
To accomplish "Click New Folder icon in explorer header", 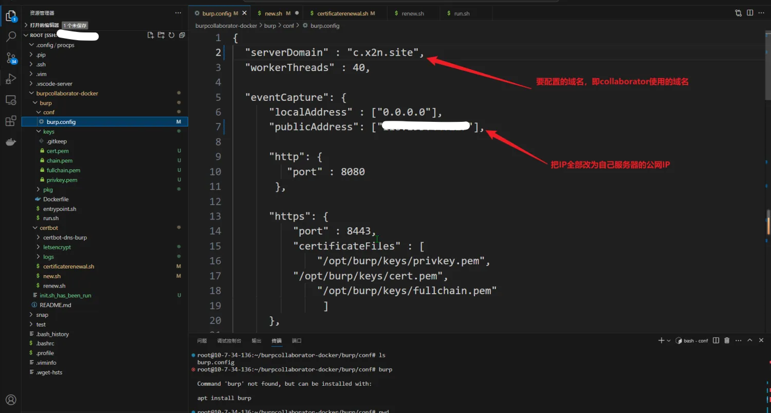I will pyautogui.click(x=161, y=35).
